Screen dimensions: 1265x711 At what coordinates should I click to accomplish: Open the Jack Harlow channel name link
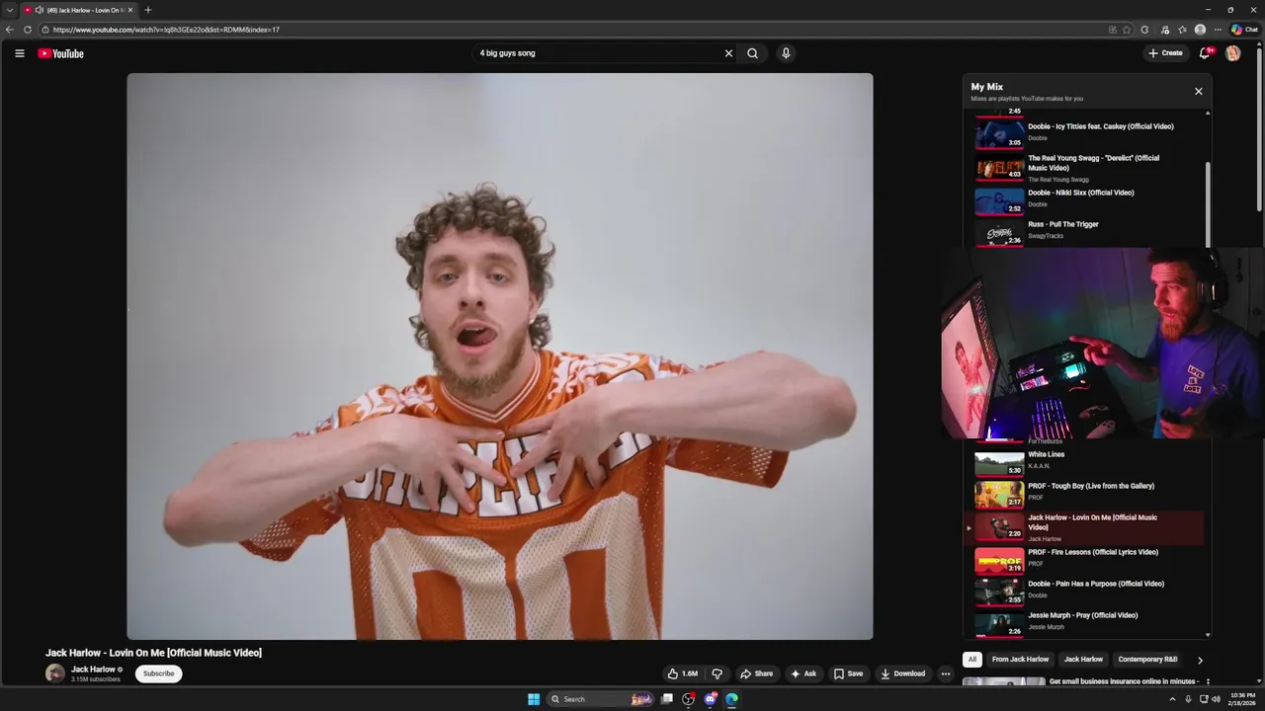click(x=93, y=669)
